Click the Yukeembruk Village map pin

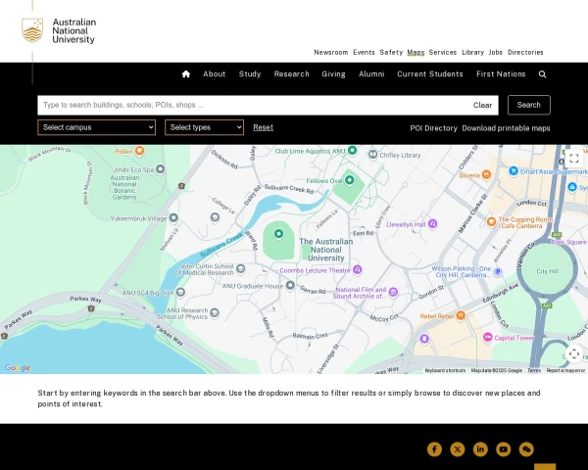173,217
